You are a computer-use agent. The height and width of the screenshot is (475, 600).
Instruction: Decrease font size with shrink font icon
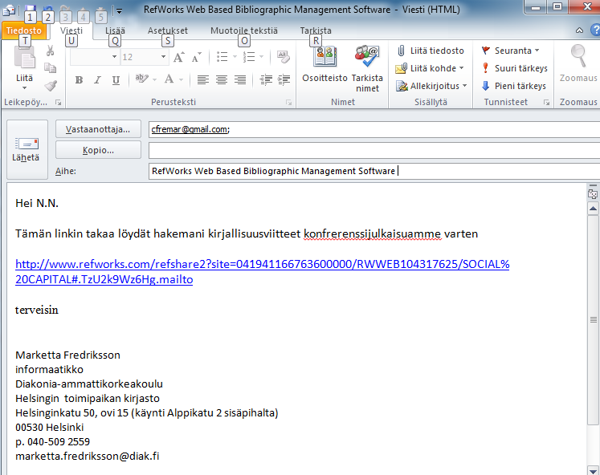coord(196,57)
